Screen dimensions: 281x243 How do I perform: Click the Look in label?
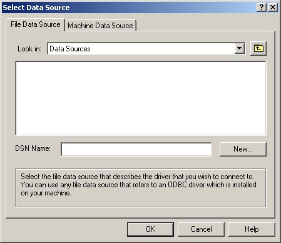29,49
